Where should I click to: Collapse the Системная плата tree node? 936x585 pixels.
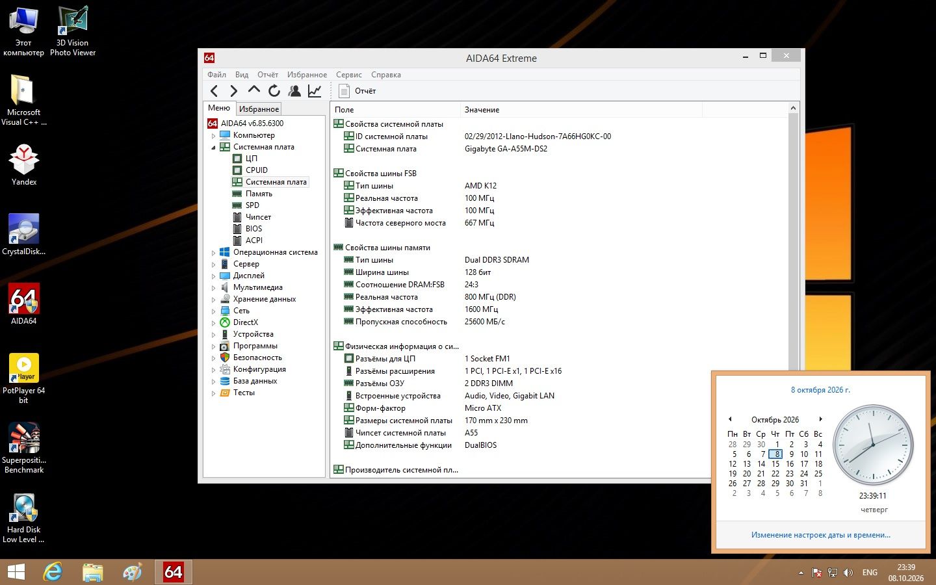point(213,148)
